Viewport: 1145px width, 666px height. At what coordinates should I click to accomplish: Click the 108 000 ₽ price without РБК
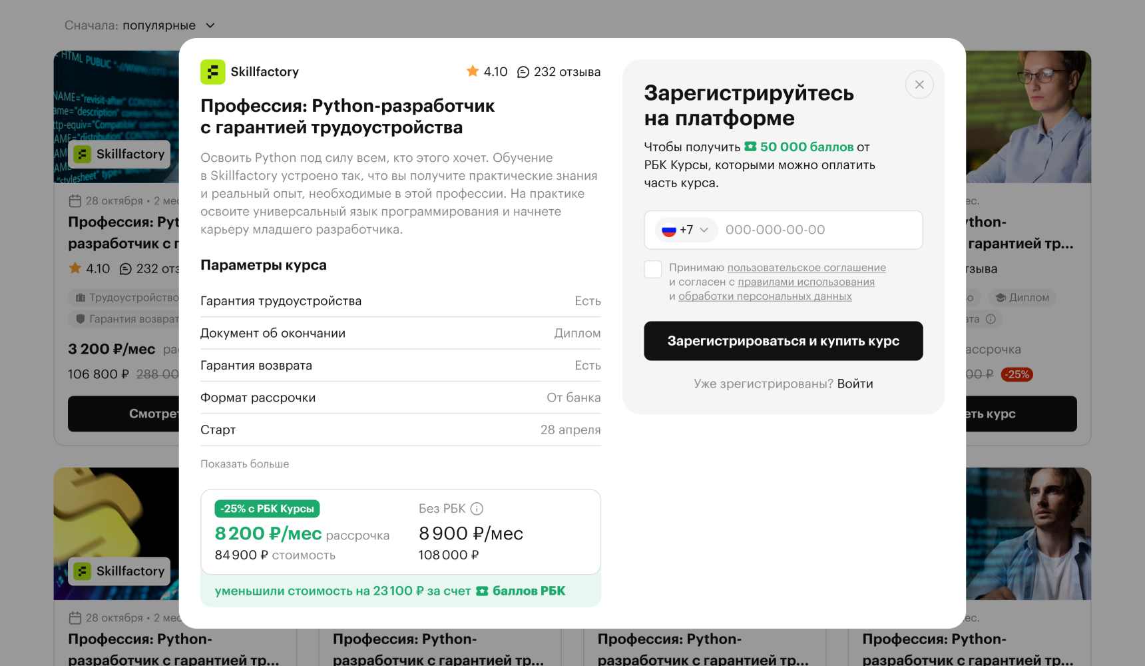449,555
